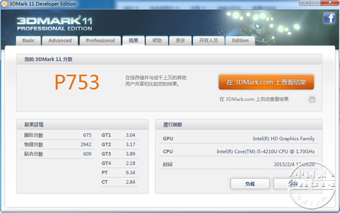Image resolution: width=340 pixels, height=213 pixels.
Task: Click the P753 score text
Action: coord(77,82)
